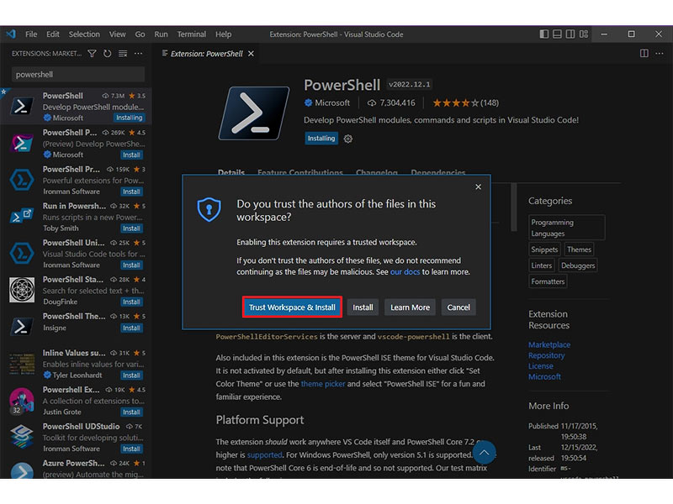Screen dimensions: 673x504
Task: Open the View menu
Action: pos(117,34)
